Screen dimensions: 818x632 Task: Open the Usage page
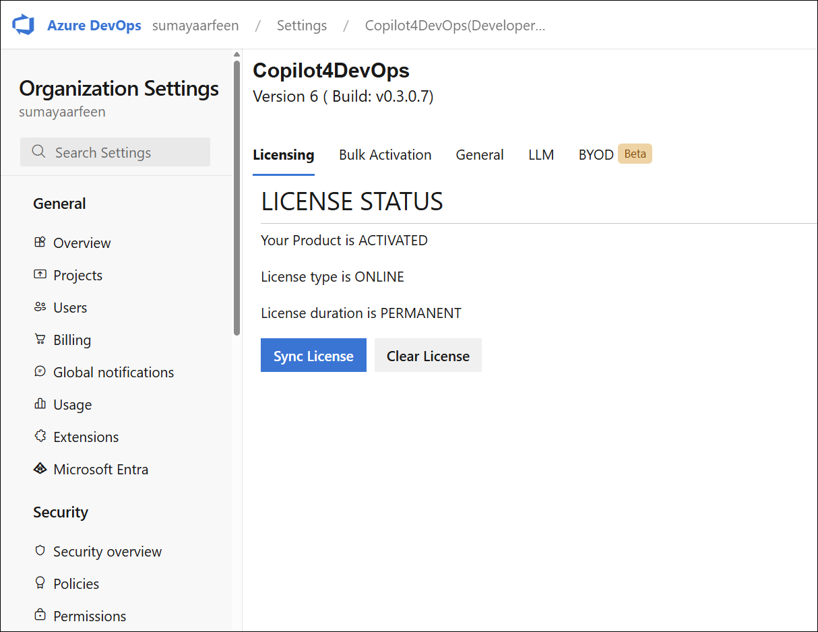point(73,404)
